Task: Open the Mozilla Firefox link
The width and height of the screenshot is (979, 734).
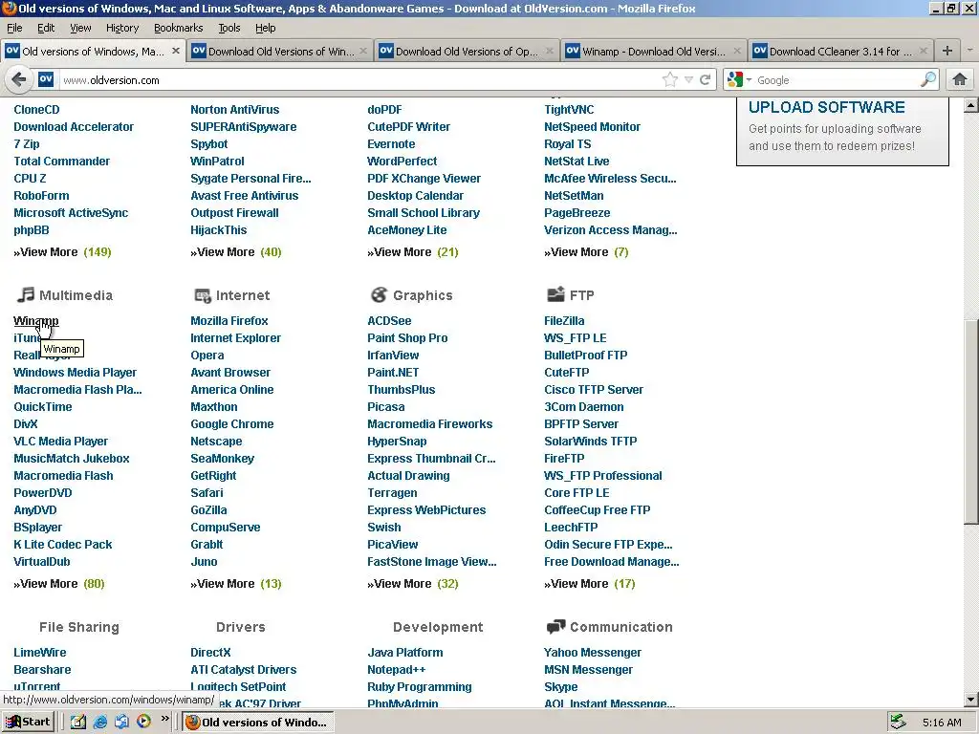Action: [x=229, y=321]
